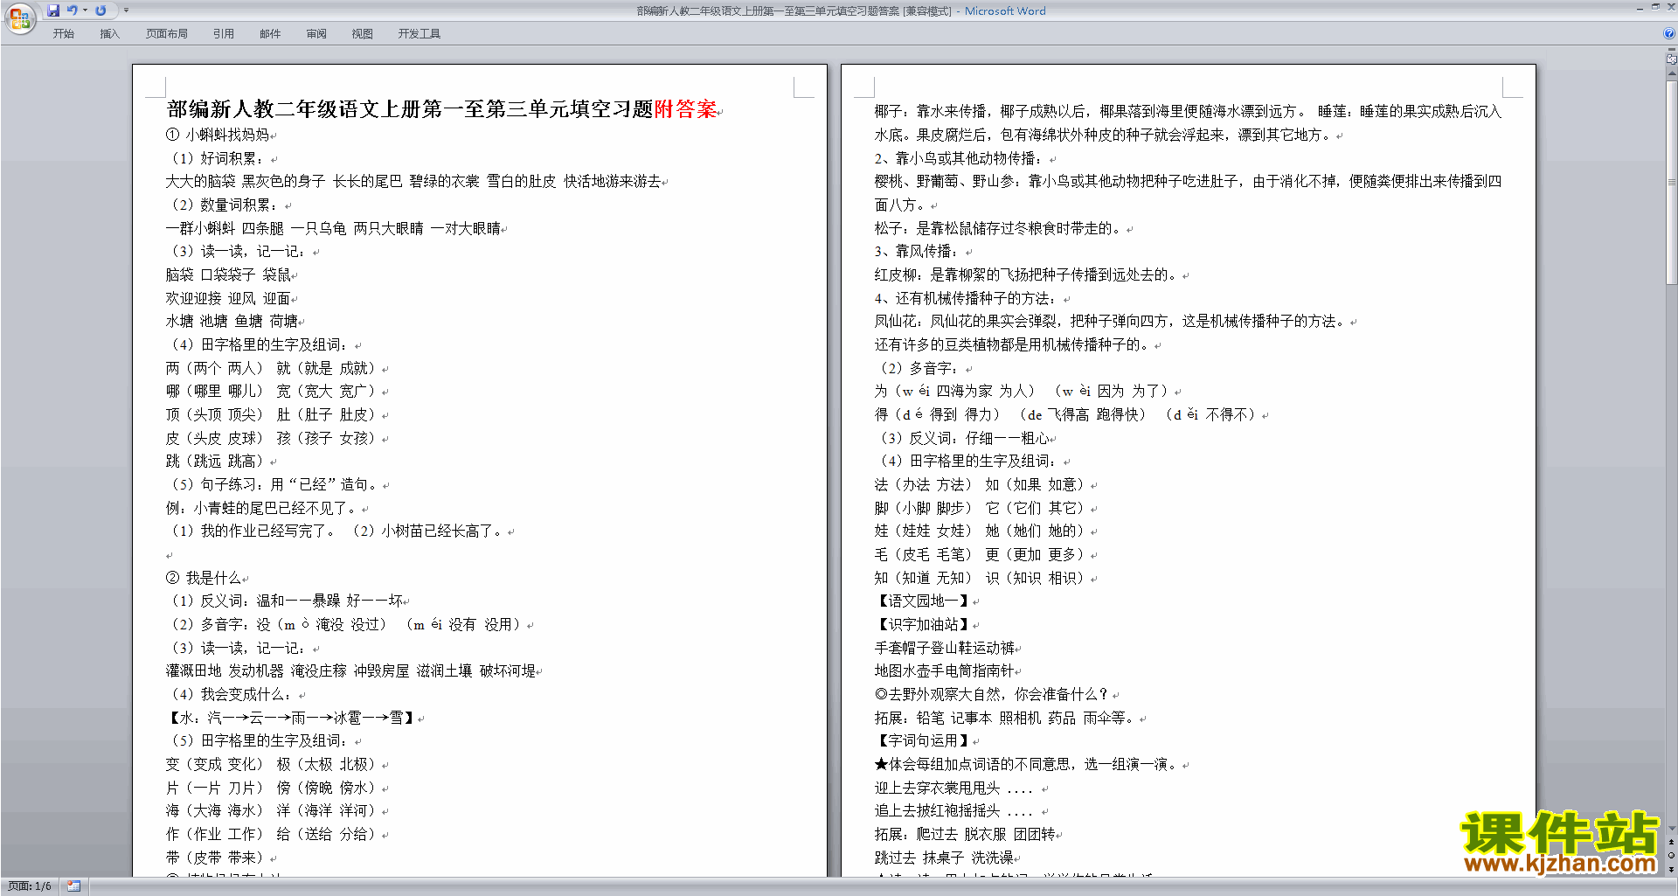The image size is (1678, 896).
Task: Open the 邮件 ribbon tab
Action: click(x=270, y=34)
